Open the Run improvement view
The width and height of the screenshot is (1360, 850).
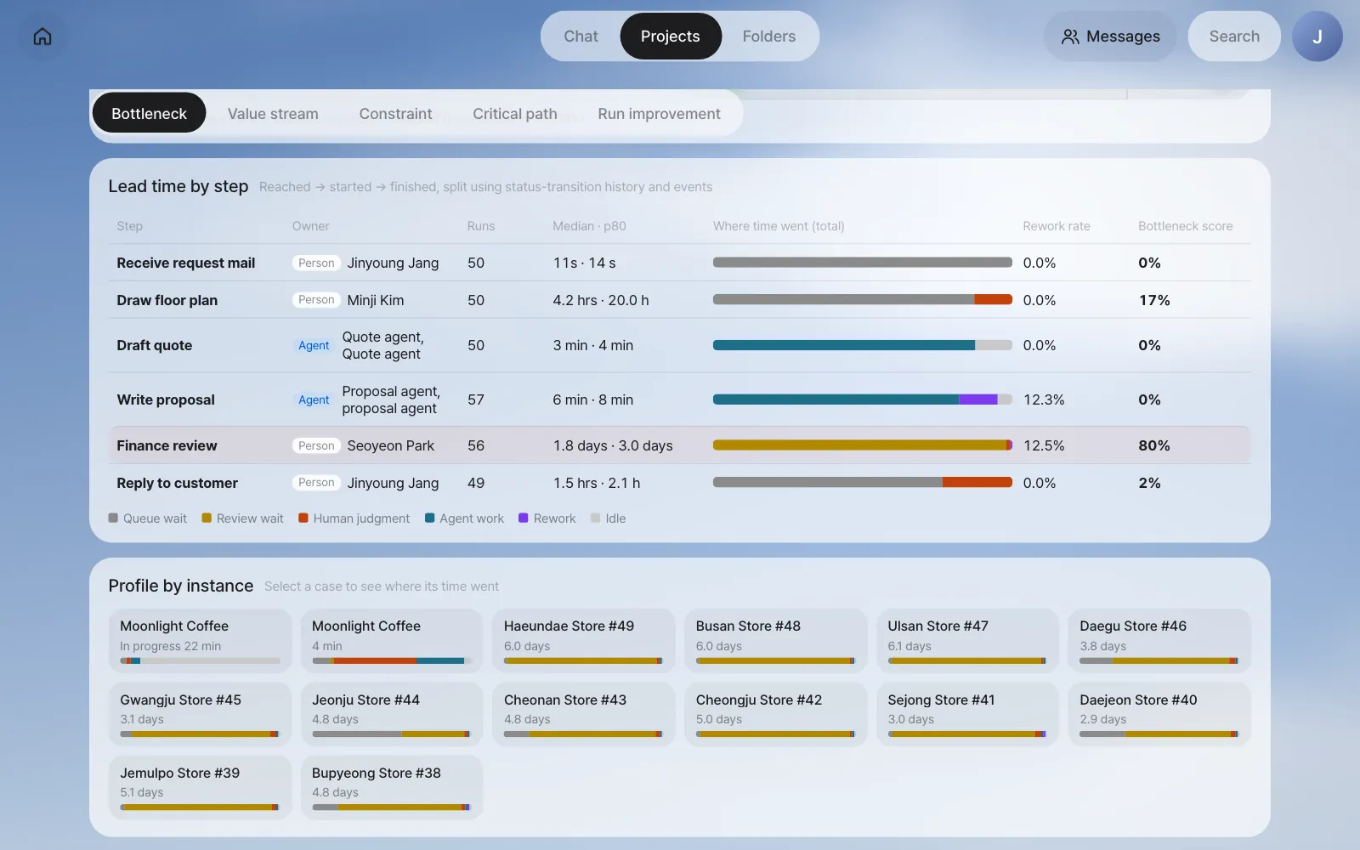click(659, 113)
